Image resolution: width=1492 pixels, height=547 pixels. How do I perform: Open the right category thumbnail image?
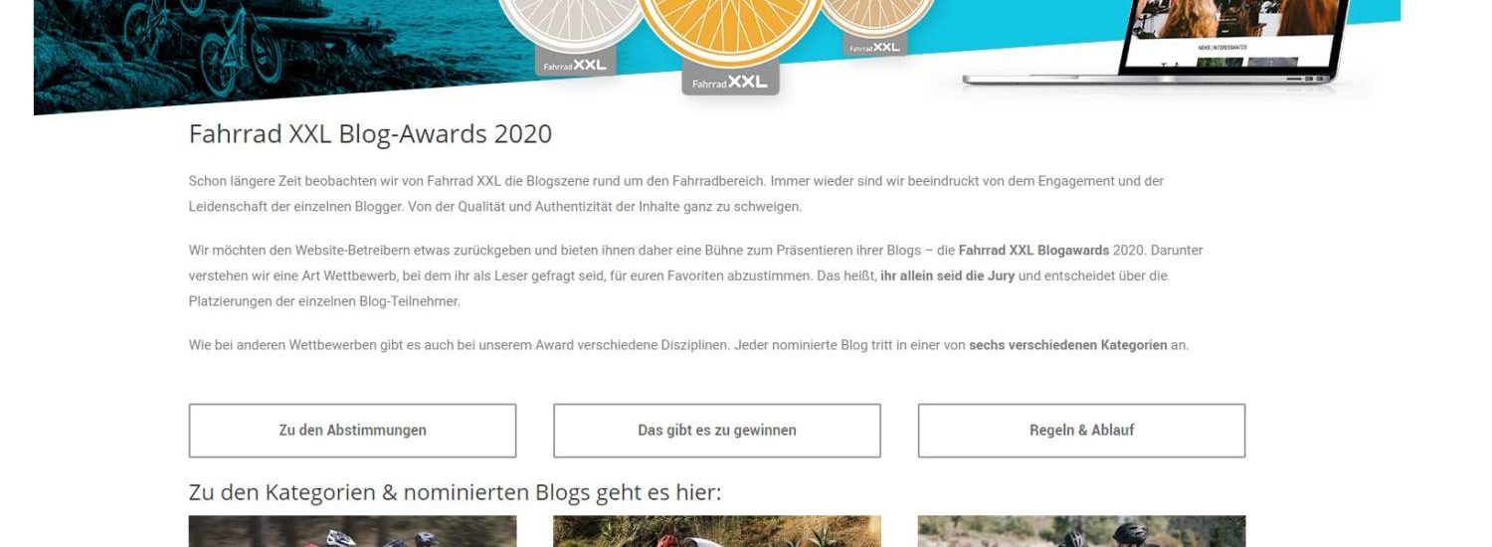click(1081, 531)
